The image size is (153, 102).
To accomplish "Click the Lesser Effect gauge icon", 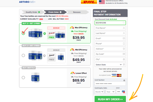I will pyautogui.click(x=72, y=73).
